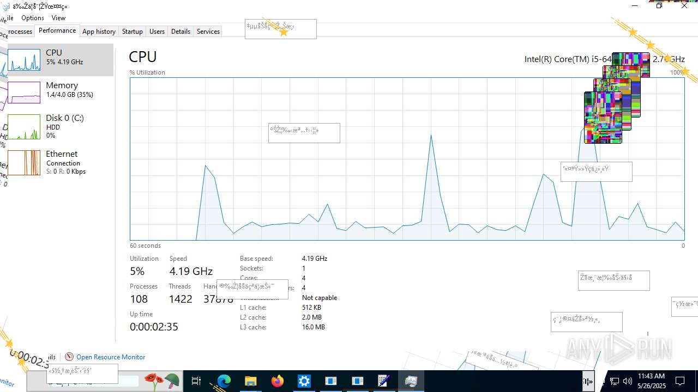The width and height of the screenshot is (698, 392).
Task: Select the CPU performance graph thumbnail
Action: coord(24,60)
